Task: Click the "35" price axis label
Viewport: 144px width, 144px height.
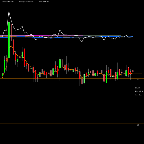Action: (x=138, y=79)
